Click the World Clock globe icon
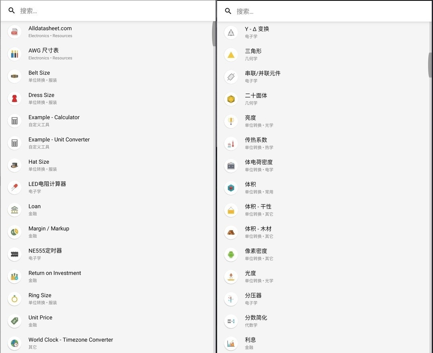The width and height of the screenshot is (433, 353). [x=14, y=343]
